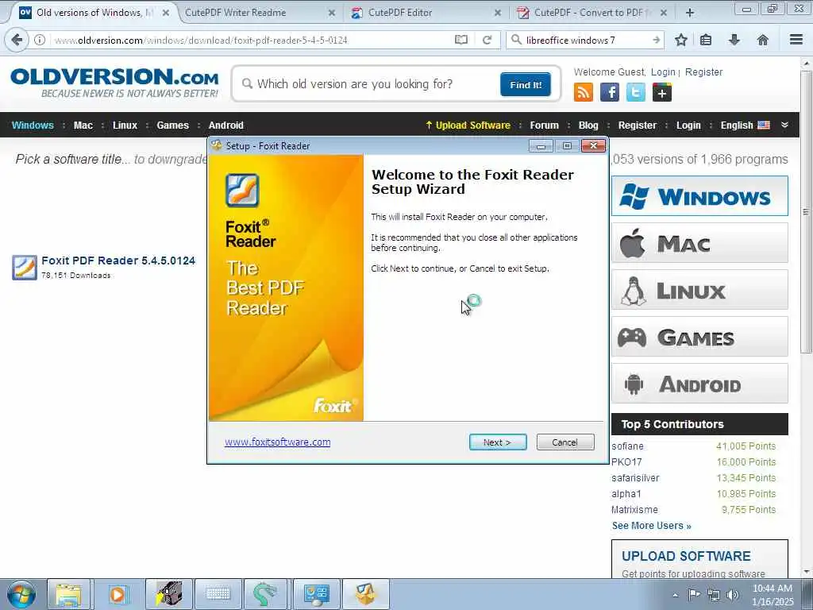Screen dimensions: 813x610
Task: Click Register in the black navigation bar
Action: tap(638, 125)
